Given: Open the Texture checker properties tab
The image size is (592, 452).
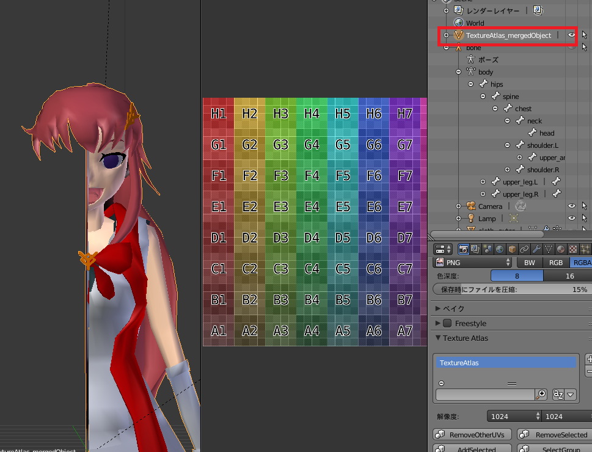Looking at the screenshot, I should (x=572, y=249).
